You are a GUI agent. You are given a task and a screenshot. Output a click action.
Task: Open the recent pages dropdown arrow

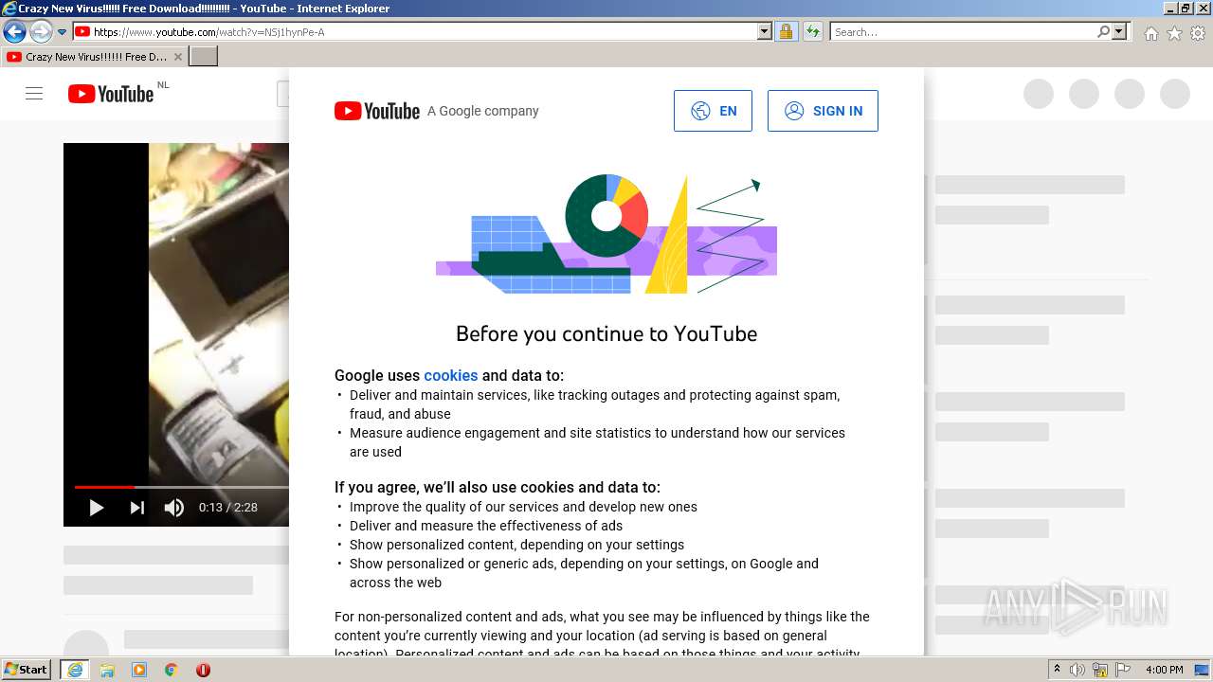(x=63, y=32)
